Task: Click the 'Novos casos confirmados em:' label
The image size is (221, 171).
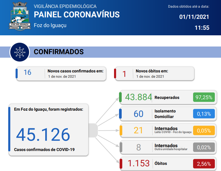Action: click(x=76, y=71)
